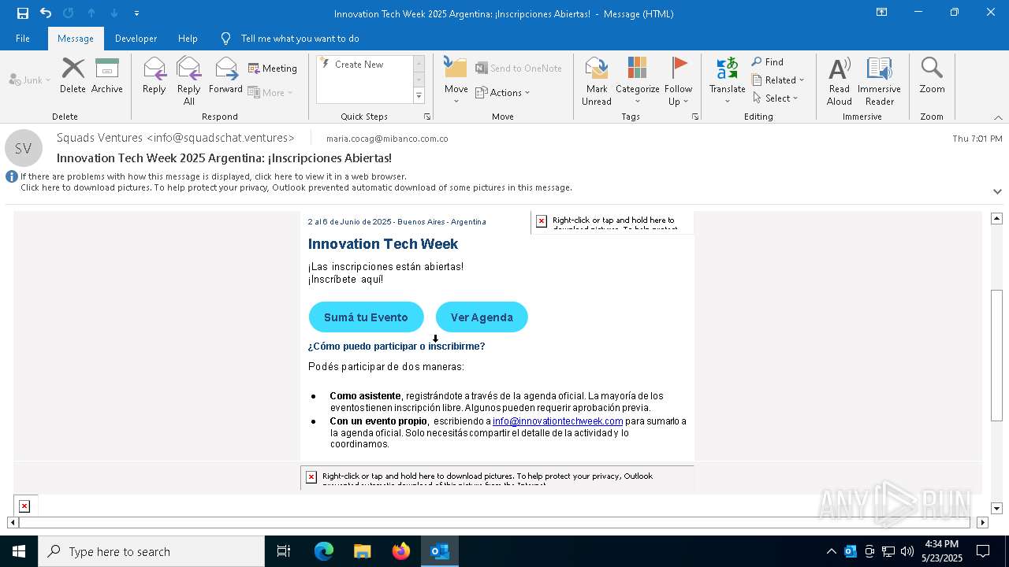Open the volume control in the system tray

(x=907, y=551)
